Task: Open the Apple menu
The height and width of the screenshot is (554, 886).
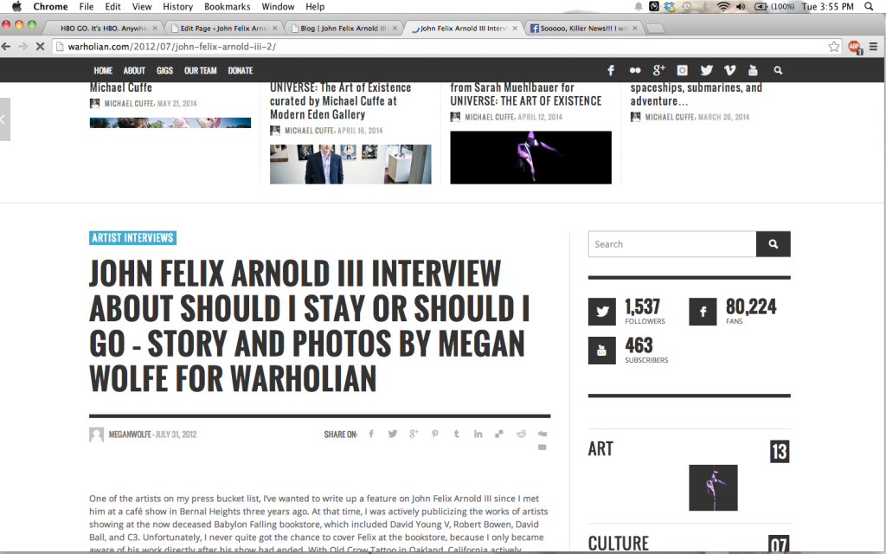Action: 17,7
